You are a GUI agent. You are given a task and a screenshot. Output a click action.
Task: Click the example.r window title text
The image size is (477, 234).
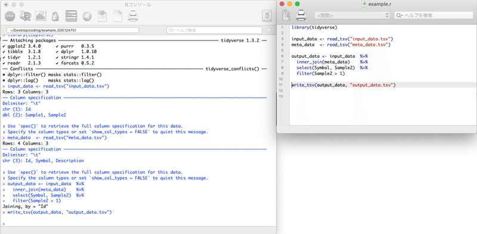379,4
